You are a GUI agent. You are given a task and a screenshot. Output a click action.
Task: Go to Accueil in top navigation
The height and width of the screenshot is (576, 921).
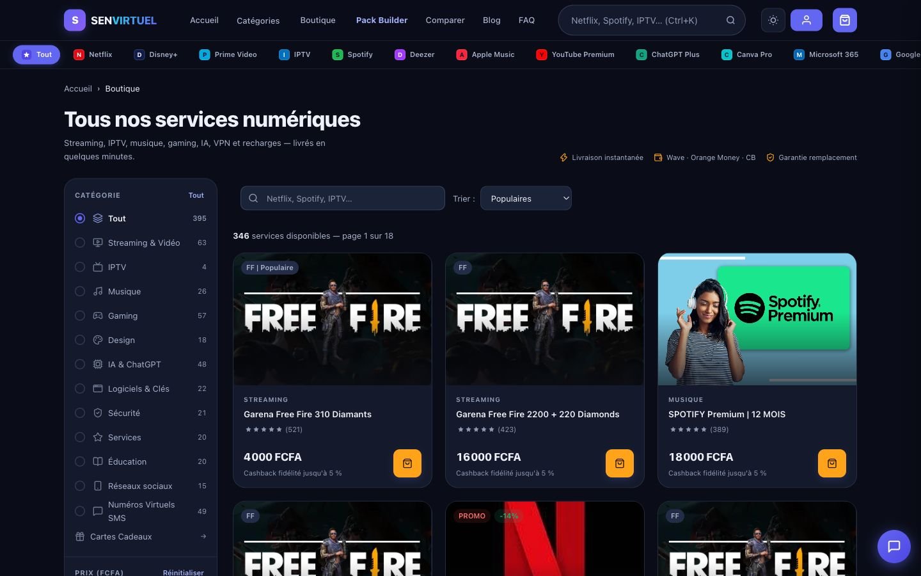(x=204, y=20)
